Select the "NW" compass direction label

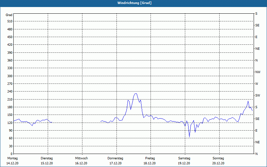pos(258,72)
